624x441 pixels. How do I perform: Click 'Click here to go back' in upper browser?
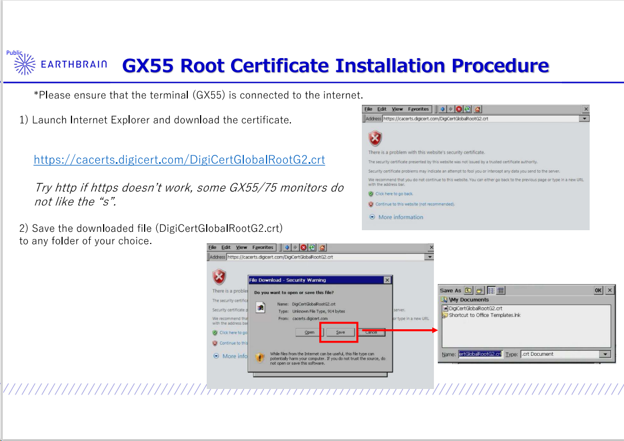coord(394,194)
